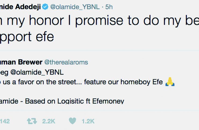Like the tweet with the heart icon

[x=73, y=121]
